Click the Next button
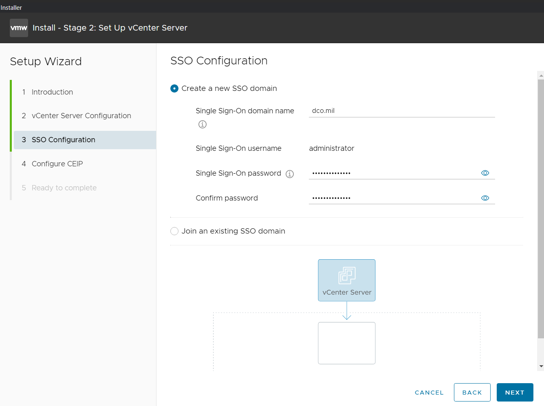The width and height of the screenshot is (544, 406). [x=515, y=393]
